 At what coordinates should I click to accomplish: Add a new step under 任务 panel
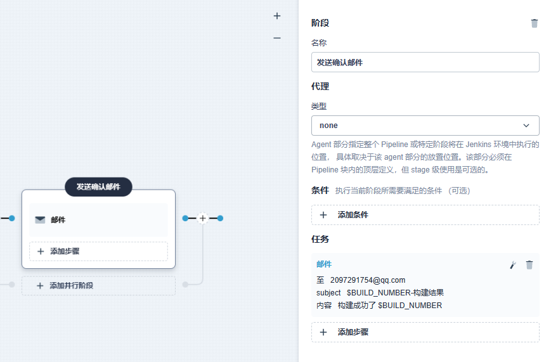pyautogui.click(x=425, y=332)
